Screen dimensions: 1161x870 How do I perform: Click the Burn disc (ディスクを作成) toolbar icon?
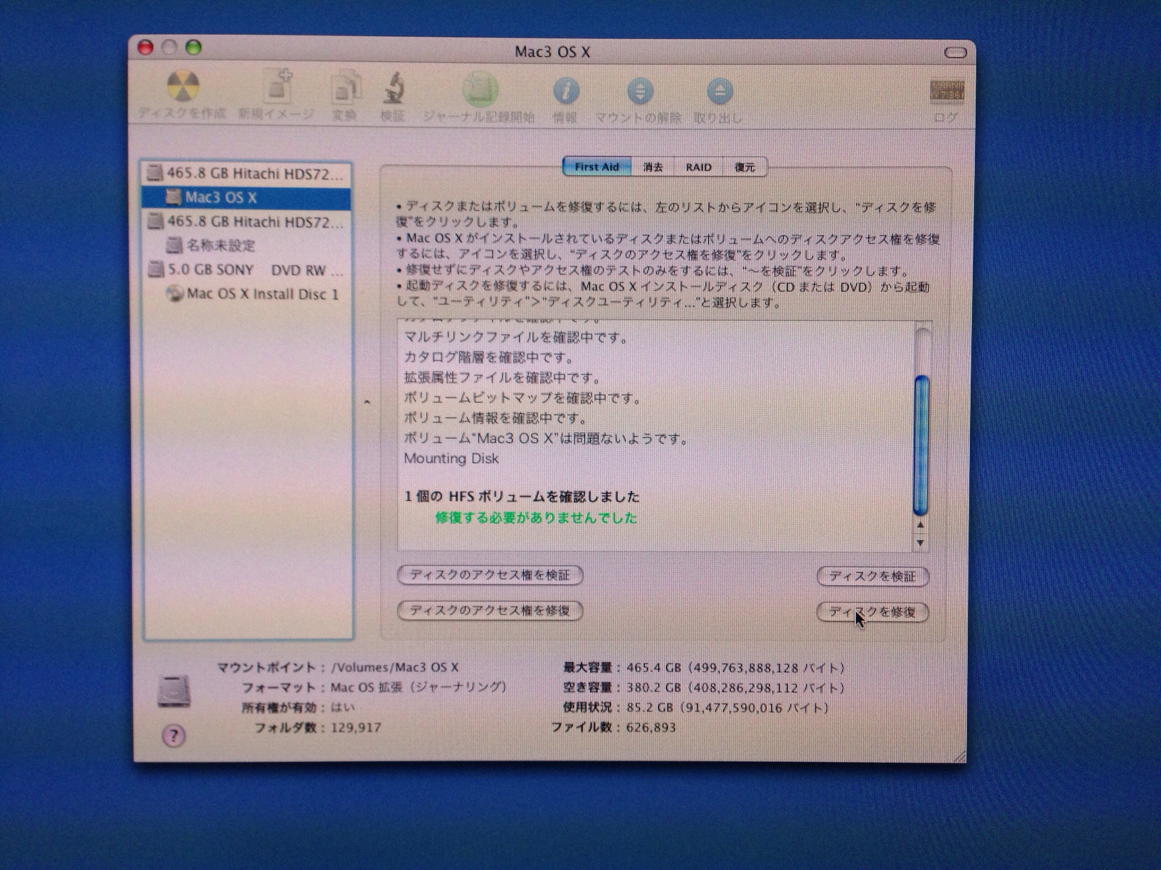point(183,86)
